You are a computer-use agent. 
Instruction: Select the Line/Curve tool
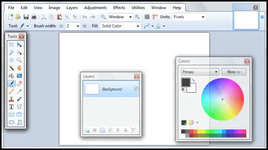(x=19, y=107)
